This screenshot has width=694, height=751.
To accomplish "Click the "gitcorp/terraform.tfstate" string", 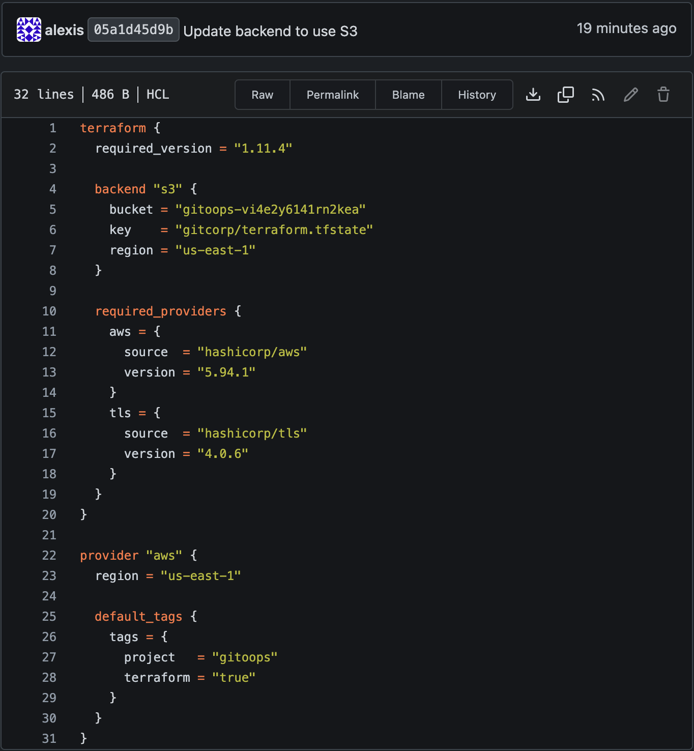I will 274,230.
